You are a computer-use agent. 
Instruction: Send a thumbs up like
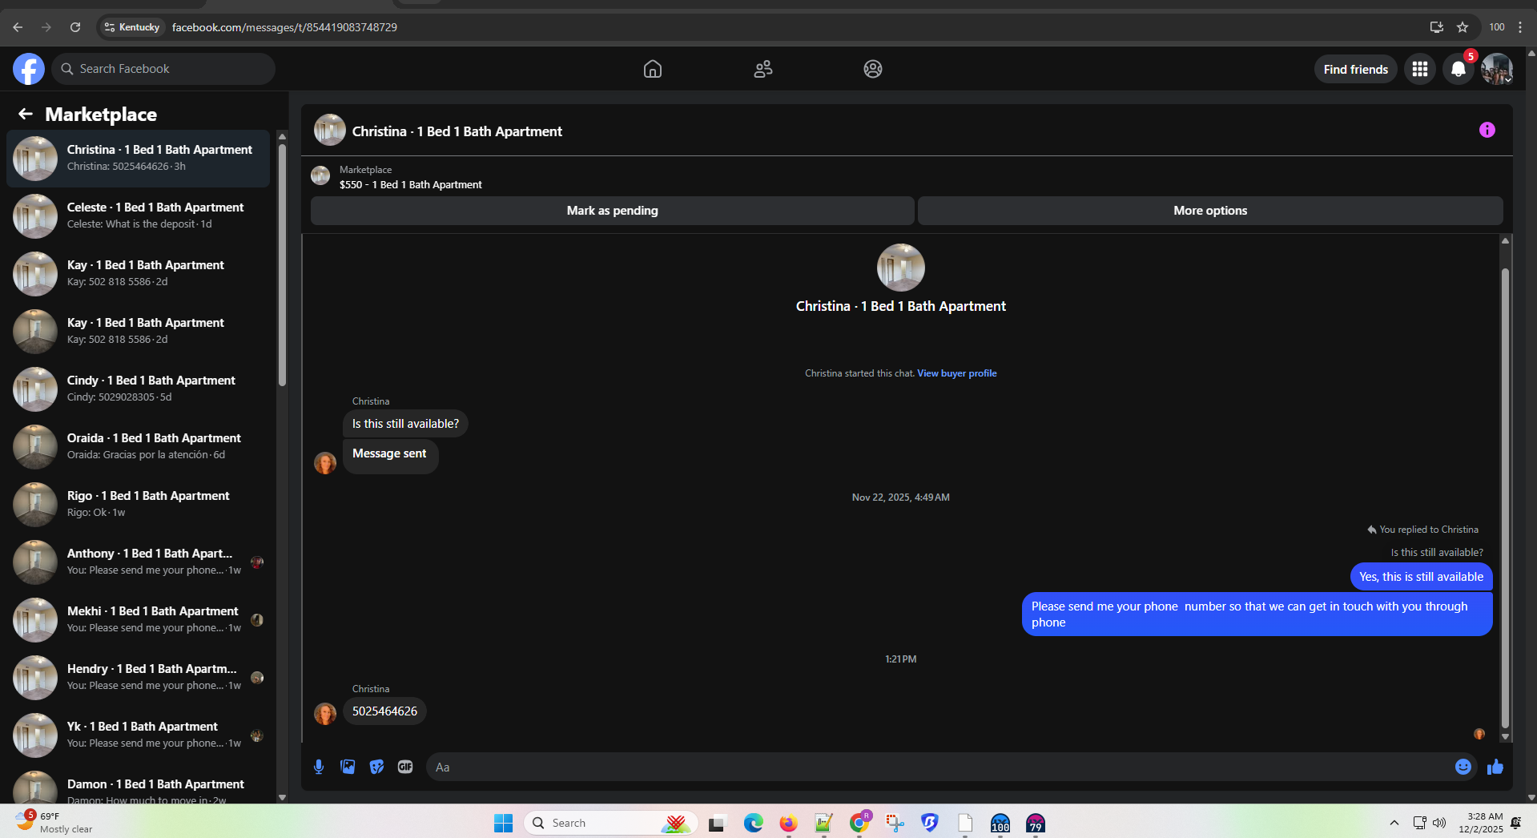click(x=1495, y=767)
